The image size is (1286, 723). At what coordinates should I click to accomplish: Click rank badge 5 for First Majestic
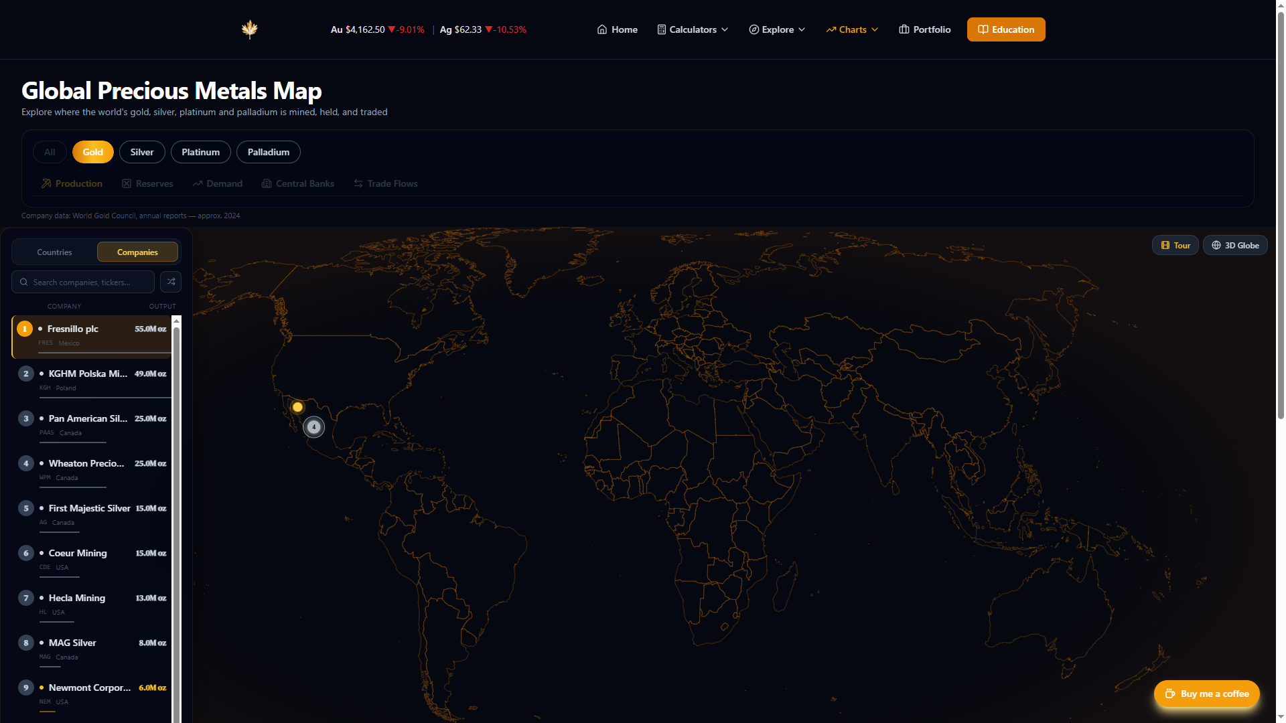pyautogui.click(x=26, y=508)
